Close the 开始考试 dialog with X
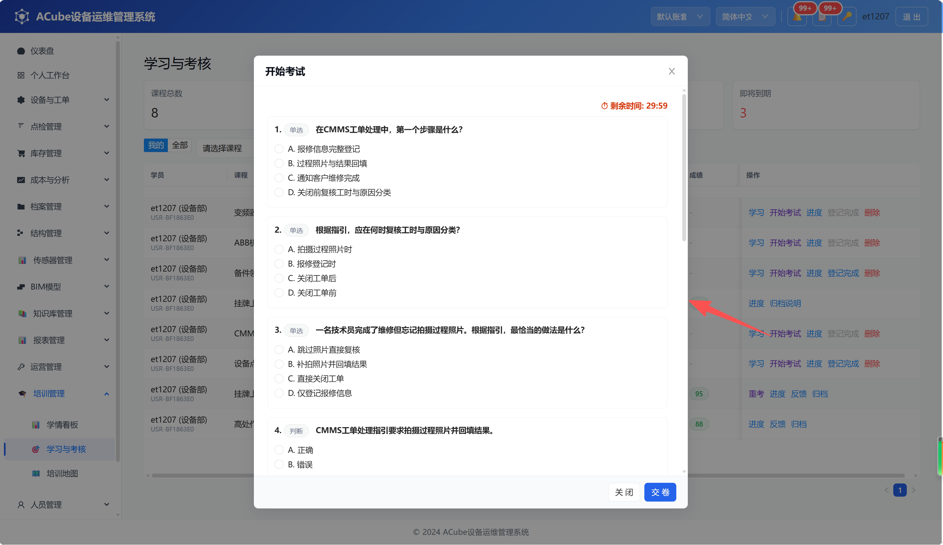This screenshot has height=545, width=943. (x=672, y=71)
